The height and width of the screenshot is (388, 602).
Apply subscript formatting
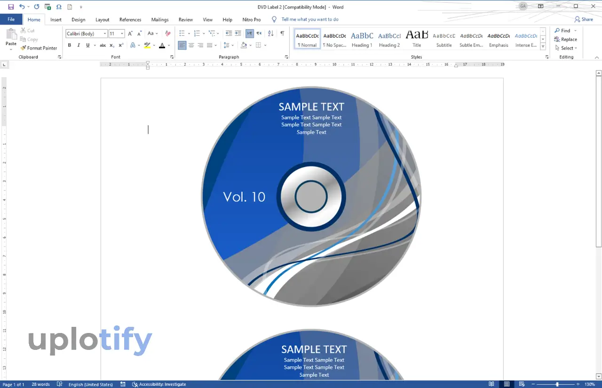tap(112, 45)
